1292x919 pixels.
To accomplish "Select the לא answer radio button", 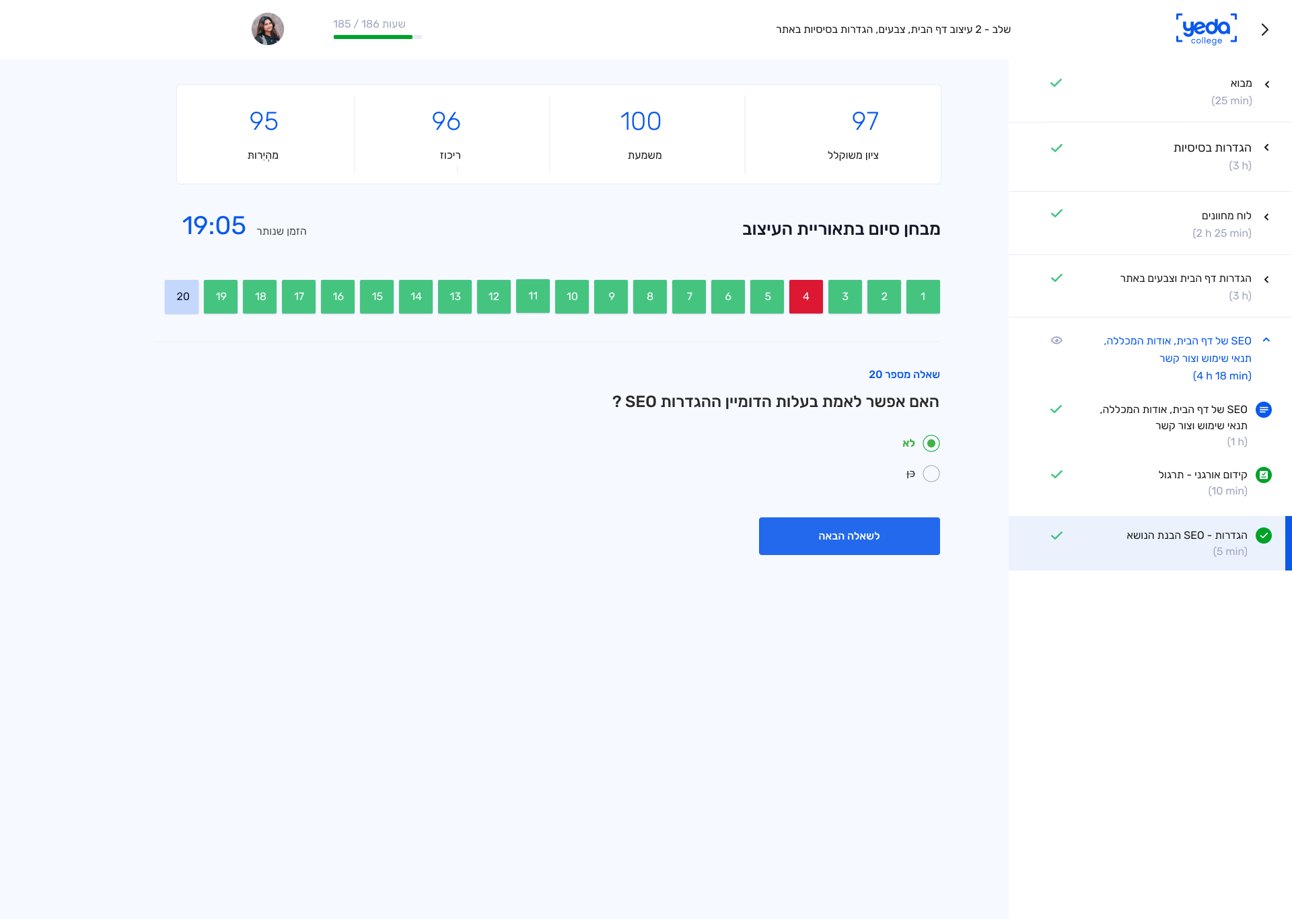I will 931,443.
